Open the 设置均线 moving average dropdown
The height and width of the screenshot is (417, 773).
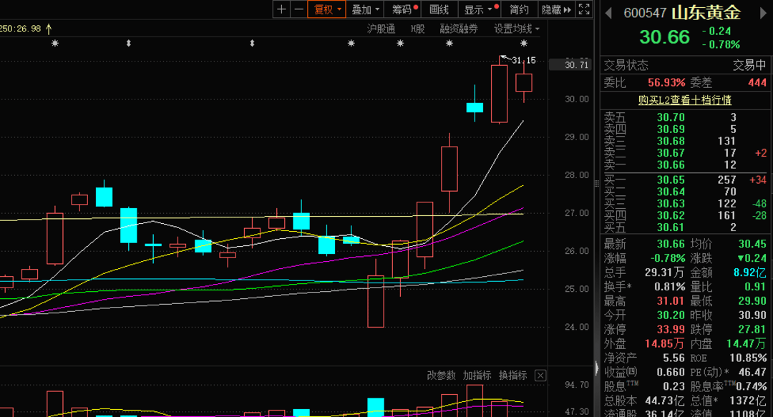[x=517, y=29]
